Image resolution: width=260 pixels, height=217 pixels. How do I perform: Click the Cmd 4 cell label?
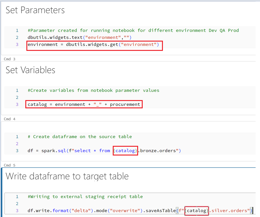(x=9, y=119)
